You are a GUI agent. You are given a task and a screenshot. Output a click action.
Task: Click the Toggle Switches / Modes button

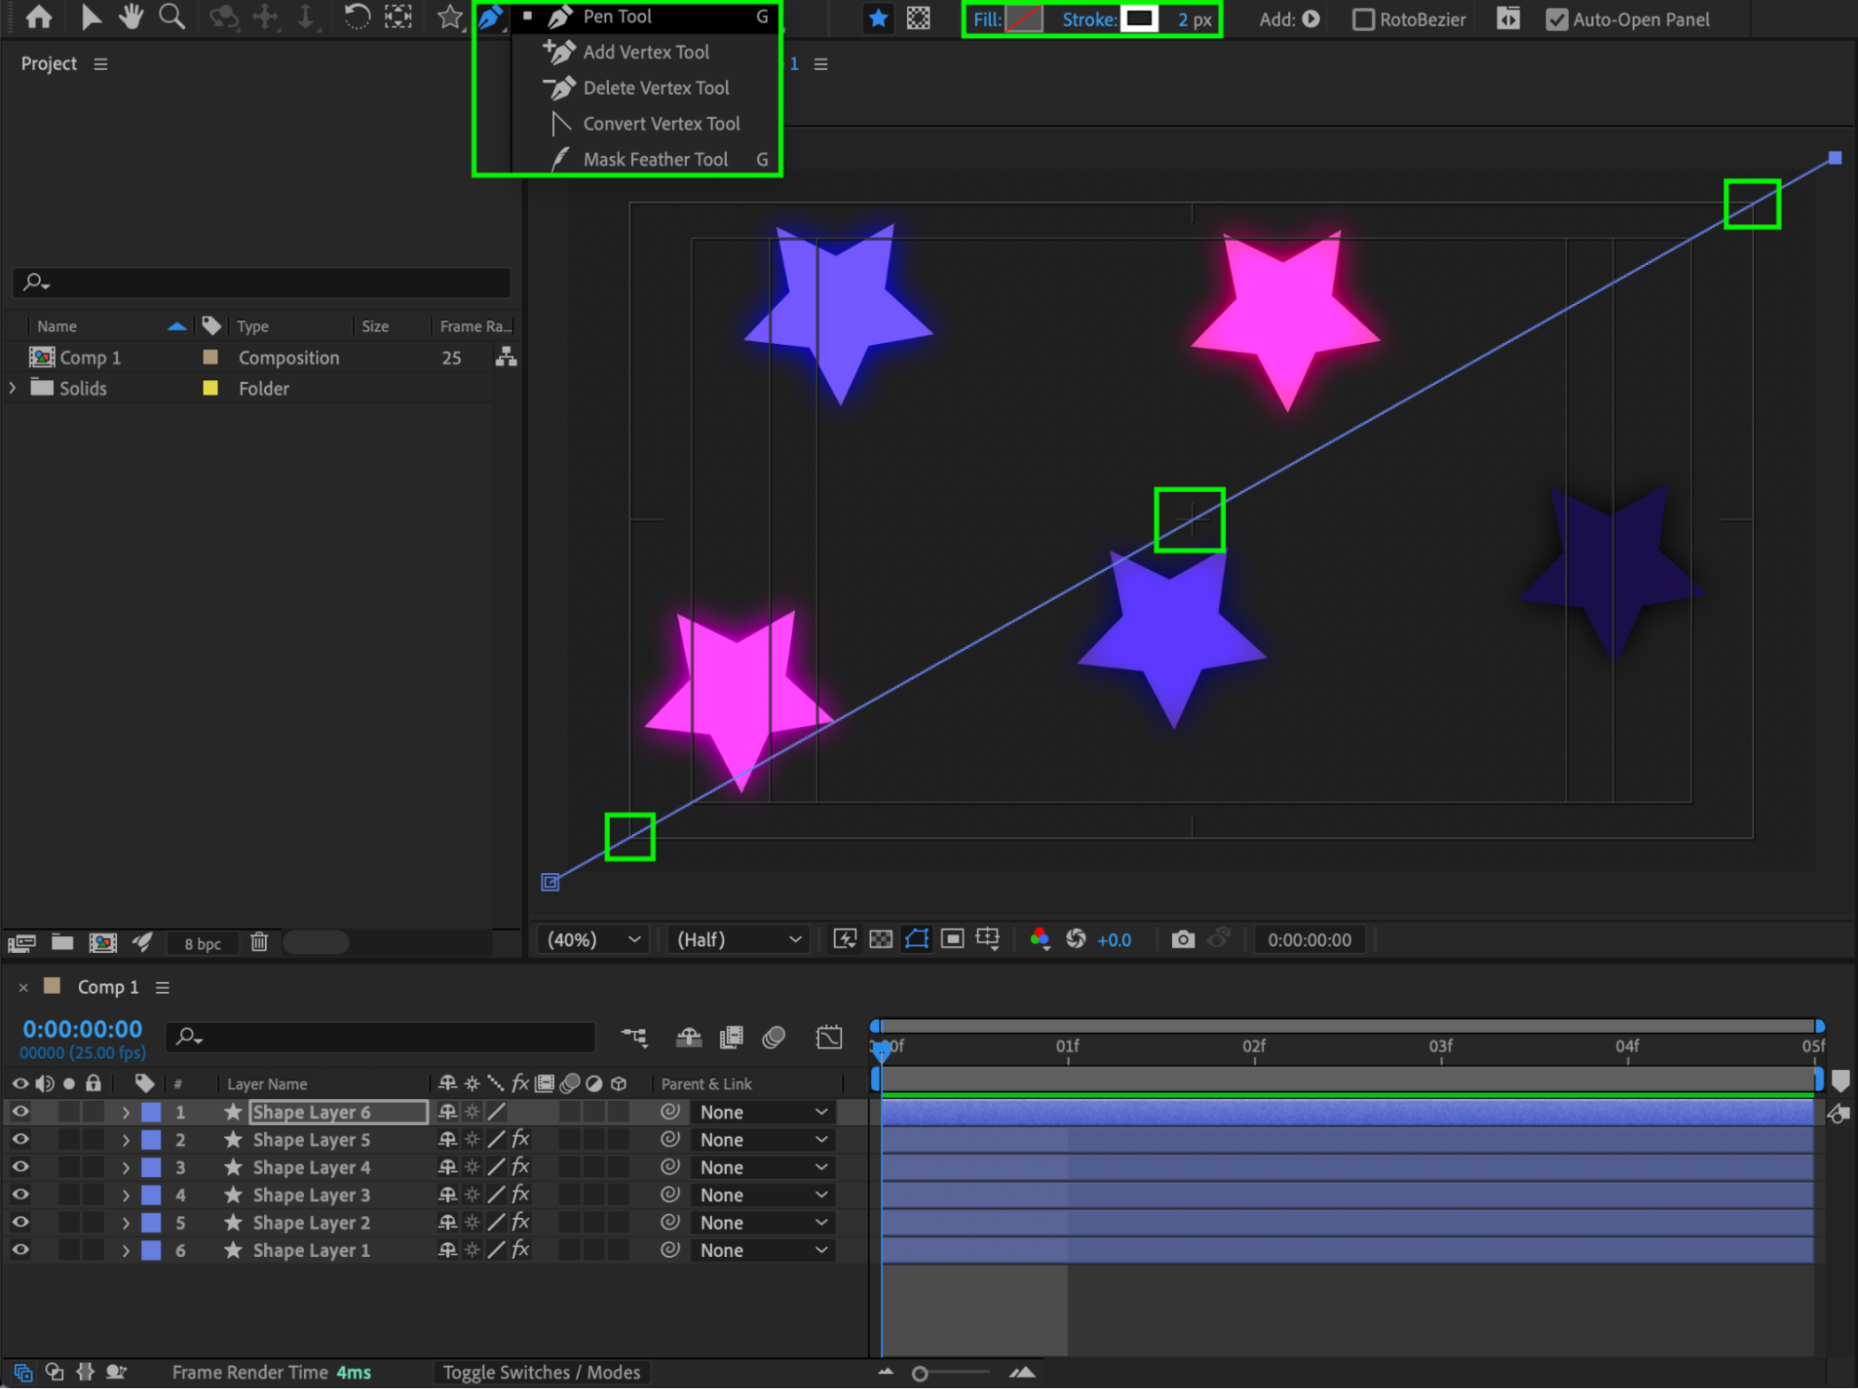541,1372
